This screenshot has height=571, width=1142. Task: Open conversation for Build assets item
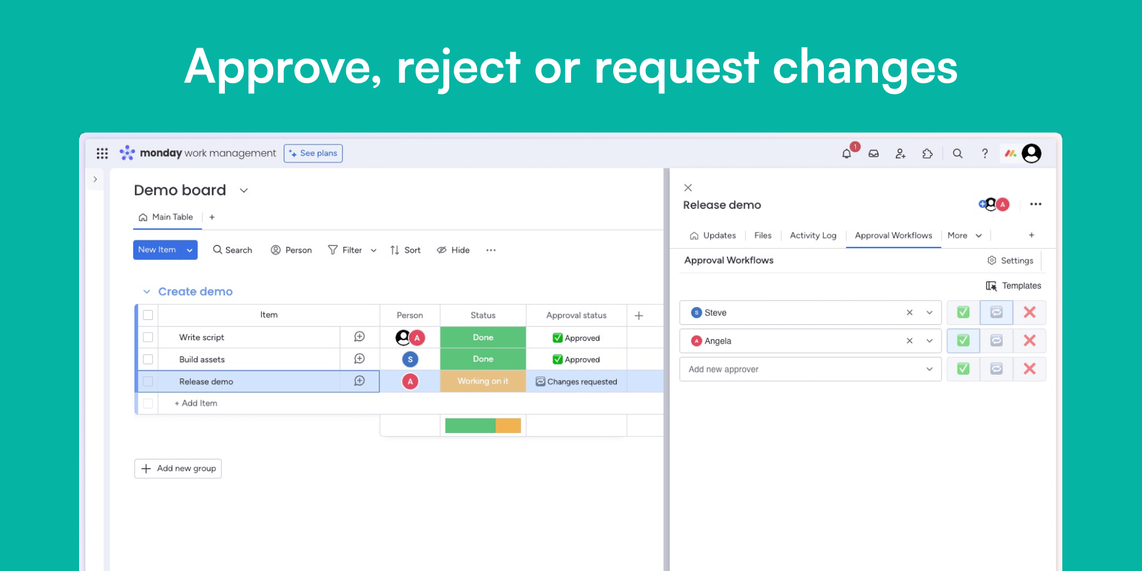tap(359, 359)
